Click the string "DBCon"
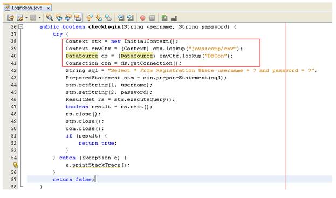Screen dimensions: 336x198 coord(216,56)
